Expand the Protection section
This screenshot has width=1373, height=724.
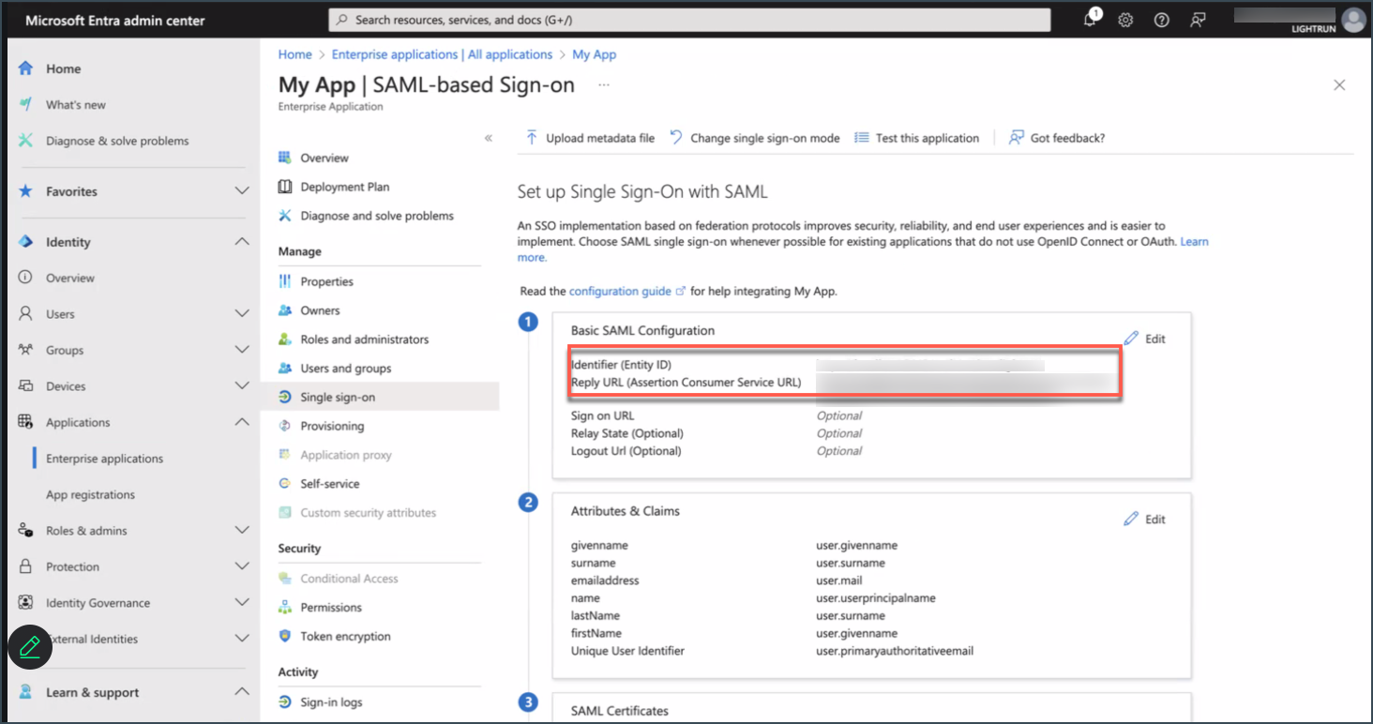(x=241, y=566)
